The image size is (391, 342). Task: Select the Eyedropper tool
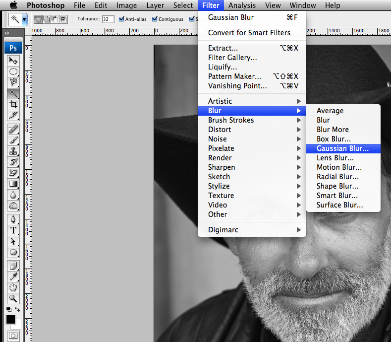click(13, 276)
